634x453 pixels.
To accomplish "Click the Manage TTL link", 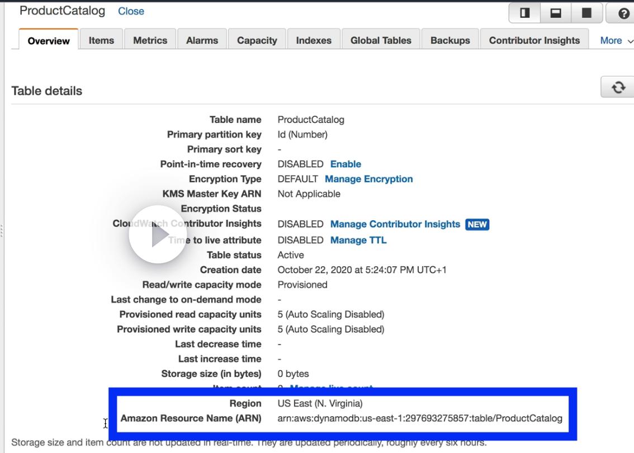I will point(358,240).
